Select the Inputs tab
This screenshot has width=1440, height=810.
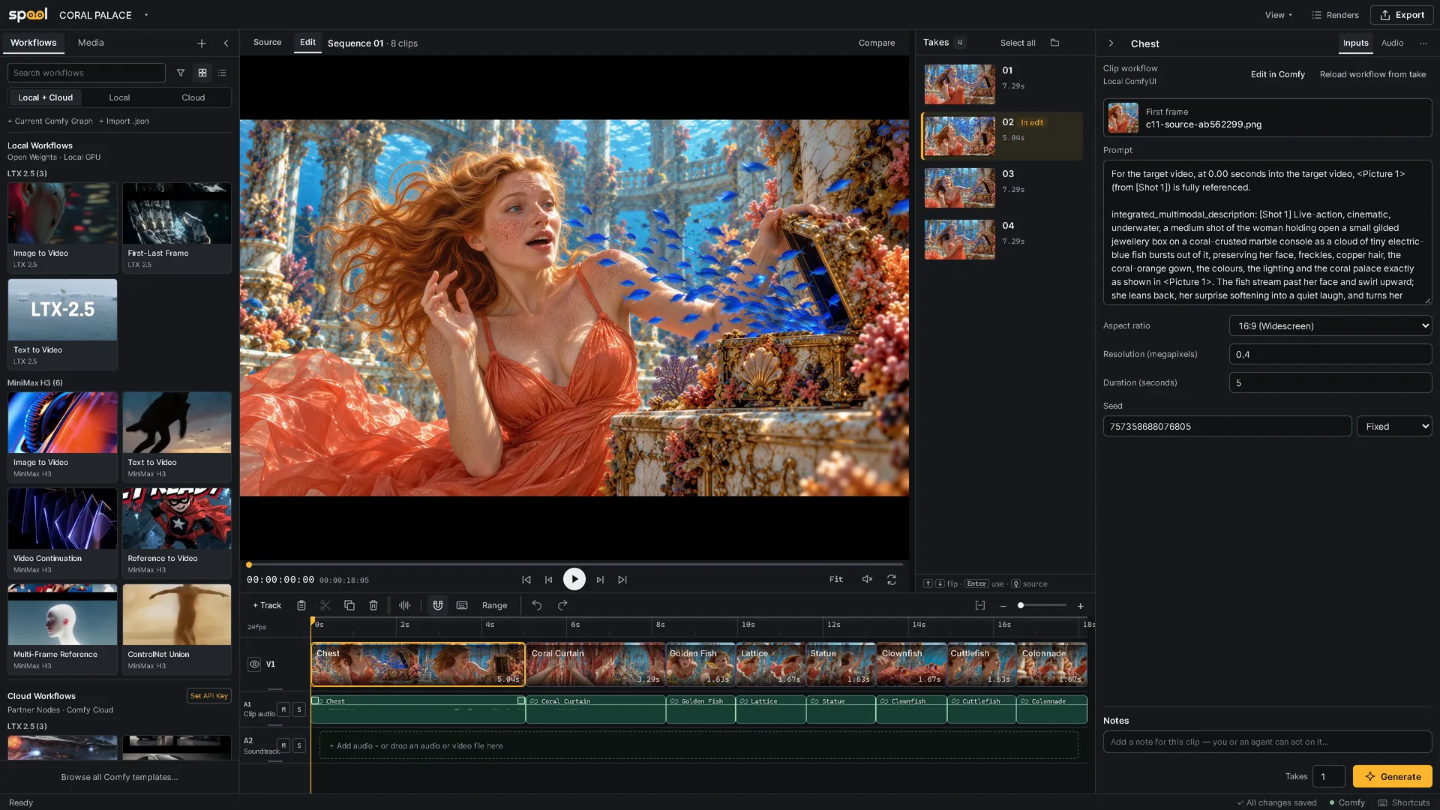tap(1355, 43)
